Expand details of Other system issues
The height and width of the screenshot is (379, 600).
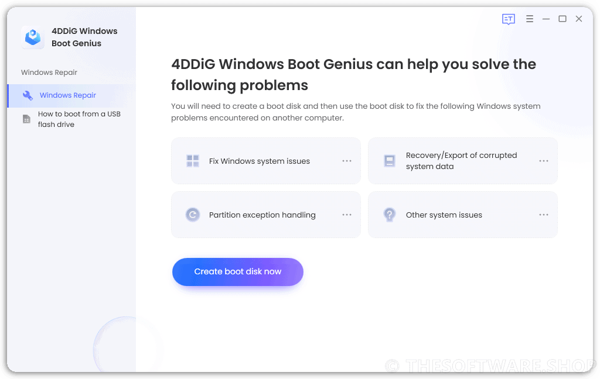(543, 215)
